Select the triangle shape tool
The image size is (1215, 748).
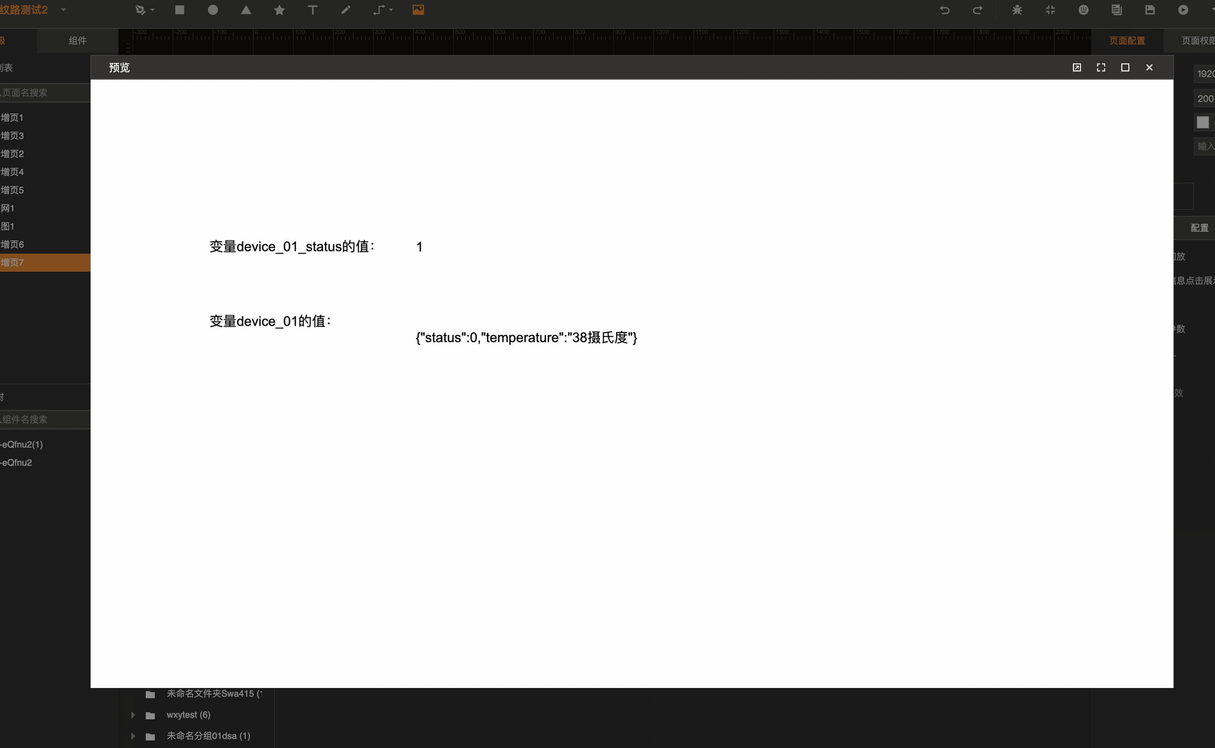pos(246,10)
